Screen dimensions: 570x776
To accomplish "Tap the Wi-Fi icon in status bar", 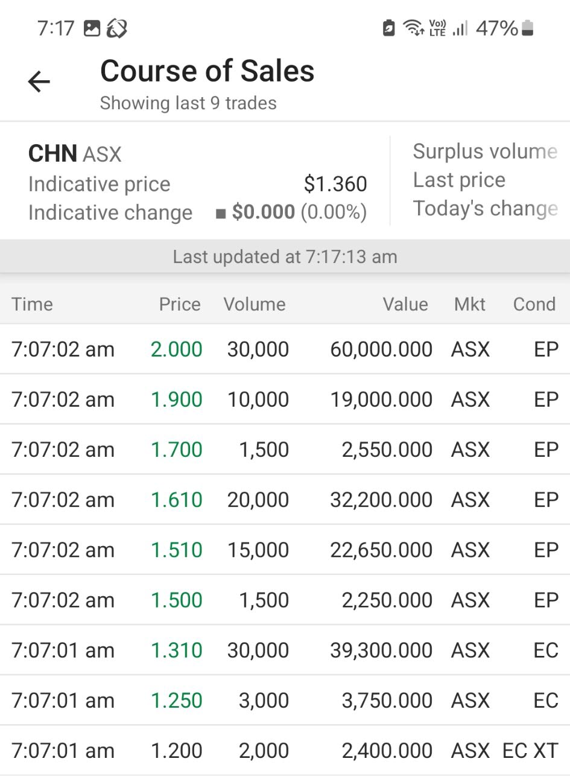I will pos(413,28).
